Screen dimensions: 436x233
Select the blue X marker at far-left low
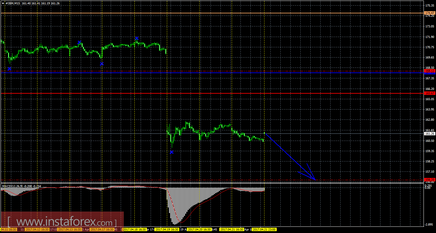tap(9, 69)
